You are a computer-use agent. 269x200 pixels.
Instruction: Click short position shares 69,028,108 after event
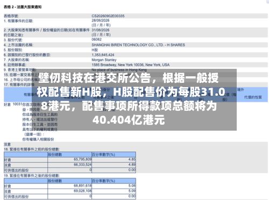click(x=83, y=191)
